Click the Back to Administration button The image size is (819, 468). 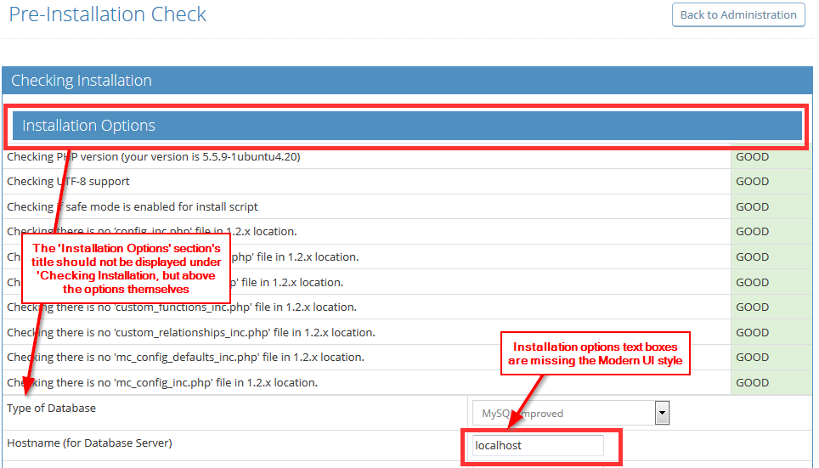[738, 14]
